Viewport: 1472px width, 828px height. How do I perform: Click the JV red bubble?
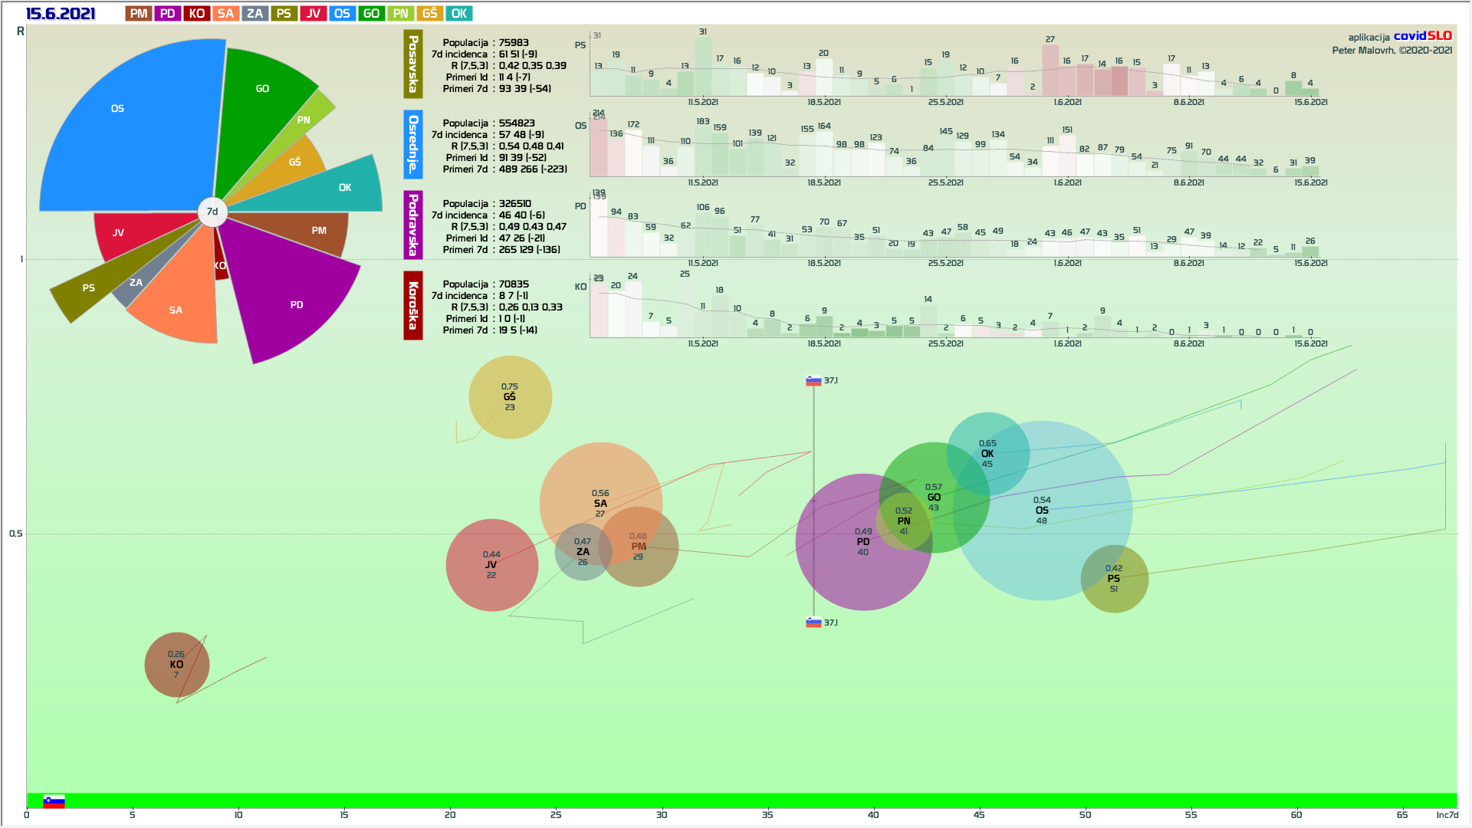coord(491,565)
